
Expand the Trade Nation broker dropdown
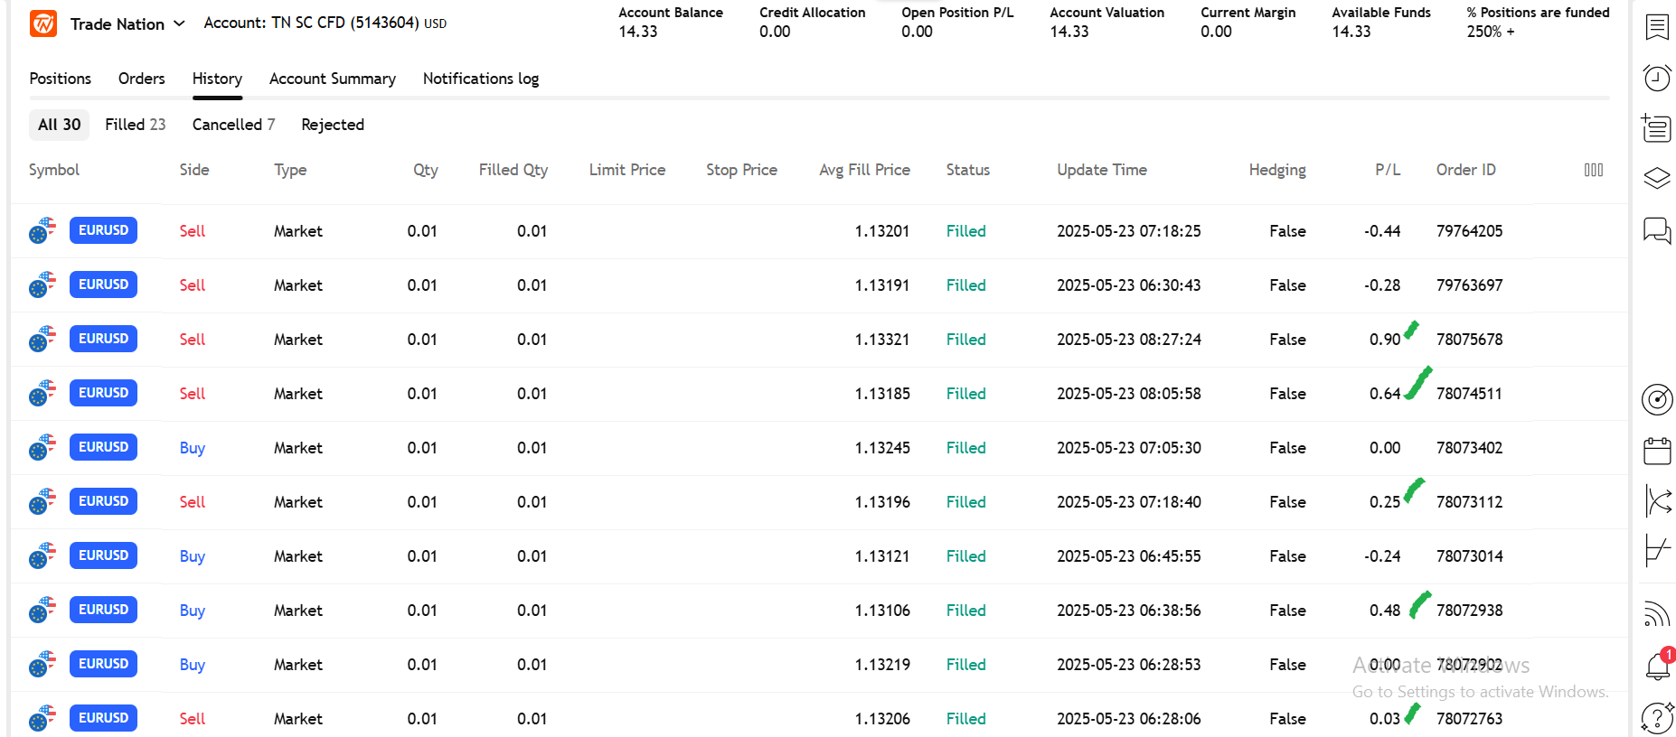click(179, 23)
